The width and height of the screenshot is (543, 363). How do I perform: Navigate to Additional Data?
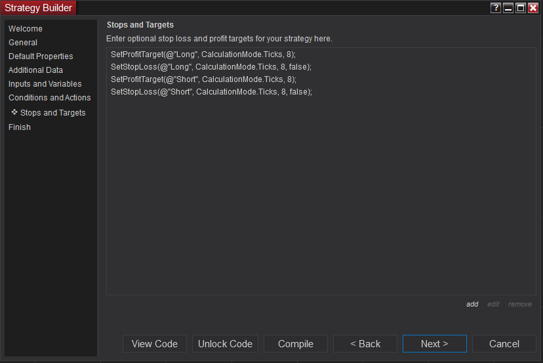pyautogui.click(x=35, y=70)
